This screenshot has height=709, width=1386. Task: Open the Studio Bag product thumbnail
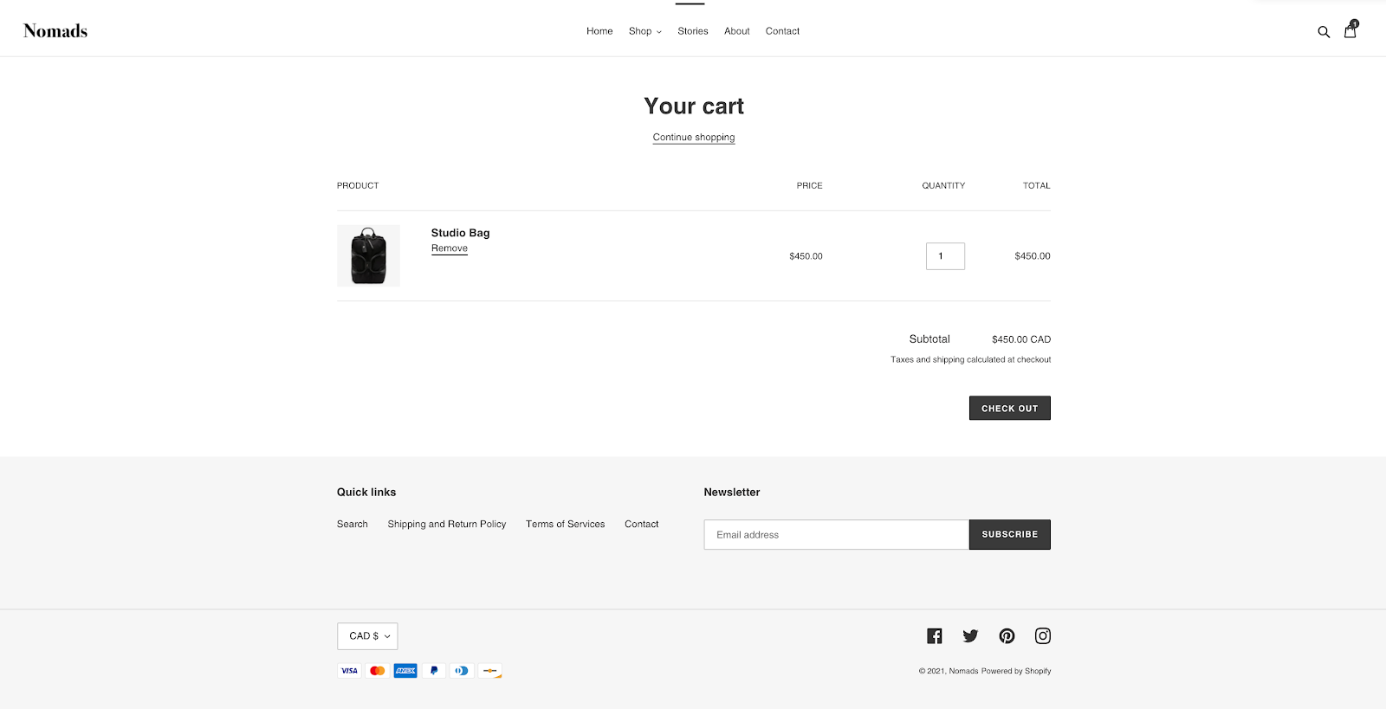point(368,256)
